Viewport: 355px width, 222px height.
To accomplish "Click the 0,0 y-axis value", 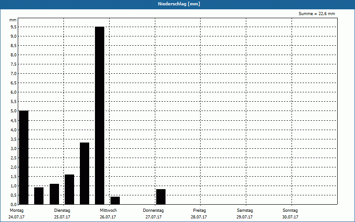I will point(13,204).
